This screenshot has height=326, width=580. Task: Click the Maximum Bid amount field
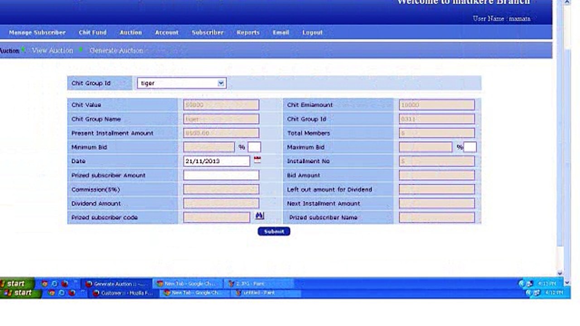(425, 147)
